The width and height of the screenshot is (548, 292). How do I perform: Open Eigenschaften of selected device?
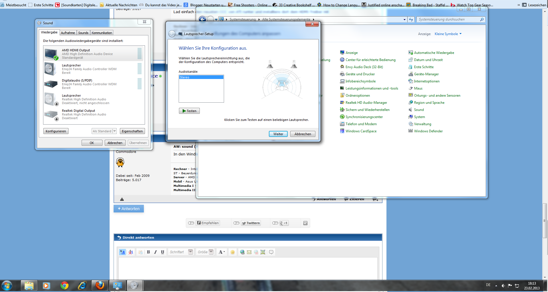(x=132, y=131)
